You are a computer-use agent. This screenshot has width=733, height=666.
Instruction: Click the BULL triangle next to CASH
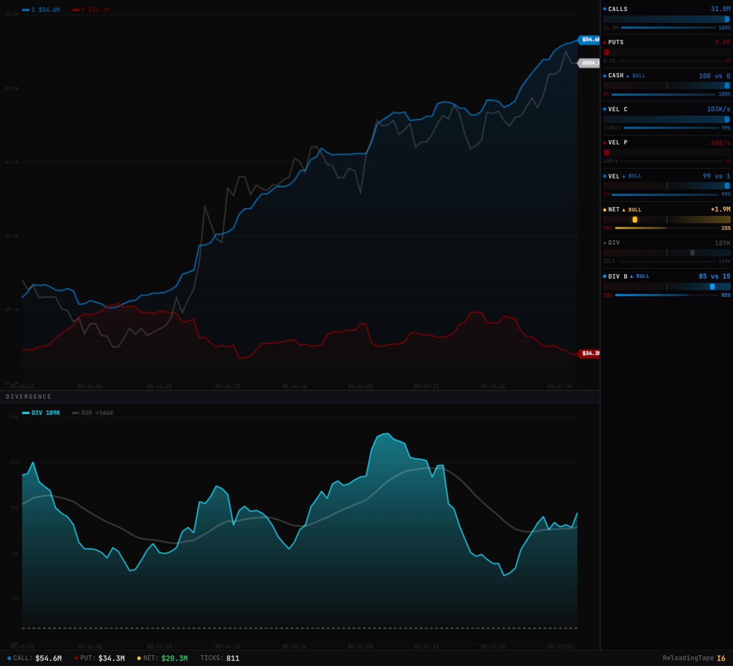point(628,76)
